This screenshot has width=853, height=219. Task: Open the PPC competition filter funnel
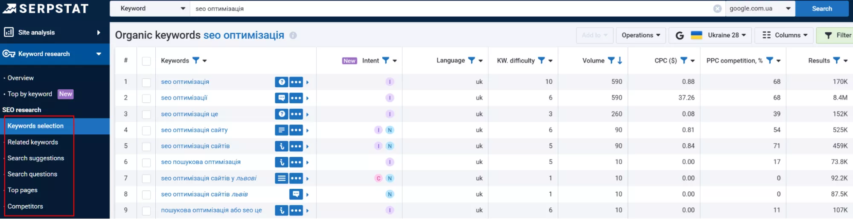(770, 60)
